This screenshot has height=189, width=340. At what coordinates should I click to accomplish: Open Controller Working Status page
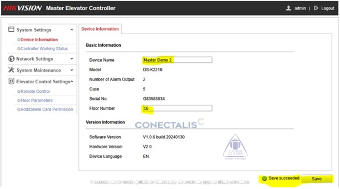coord(44,49)
